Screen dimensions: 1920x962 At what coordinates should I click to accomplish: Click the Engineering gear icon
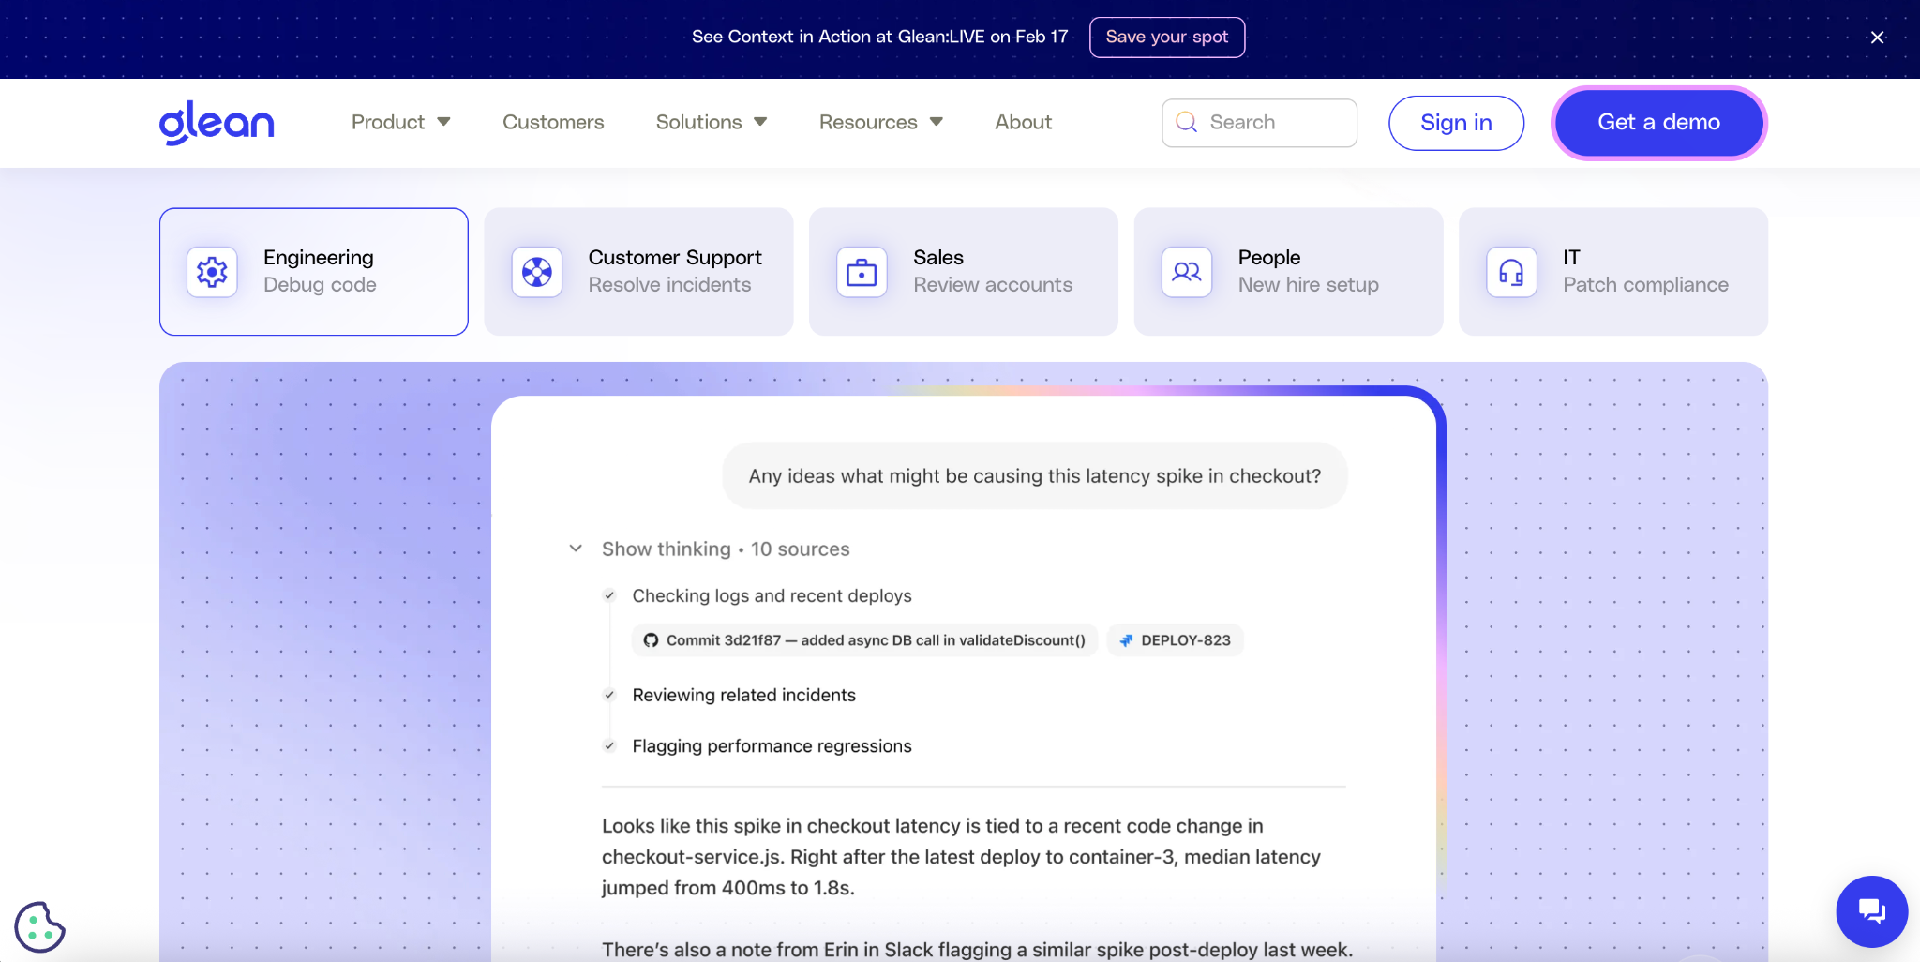(212, 272)
